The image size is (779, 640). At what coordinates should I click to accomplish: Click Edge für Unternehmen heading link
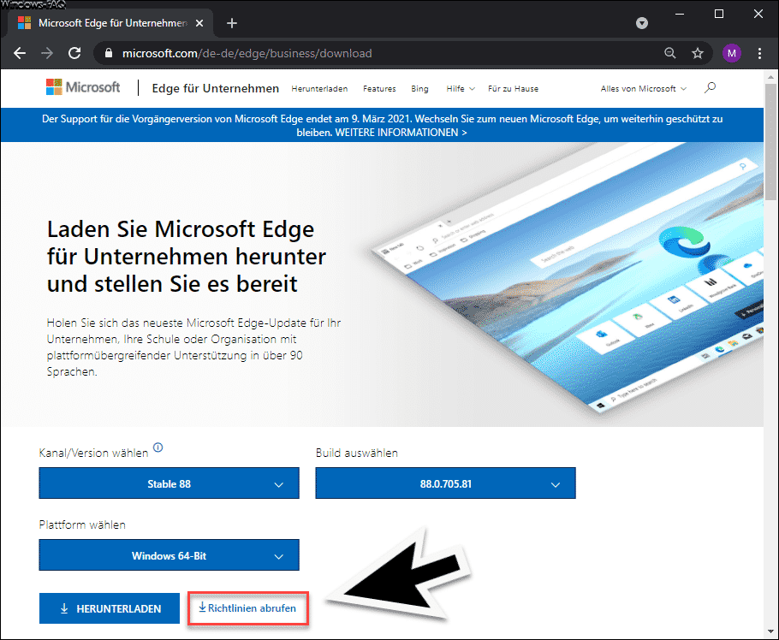click(x=216, y=88)
